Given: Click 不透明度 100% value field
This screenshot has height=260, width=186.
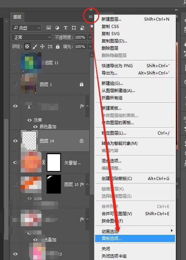Looking at the screenshot, I should [81, 37].
